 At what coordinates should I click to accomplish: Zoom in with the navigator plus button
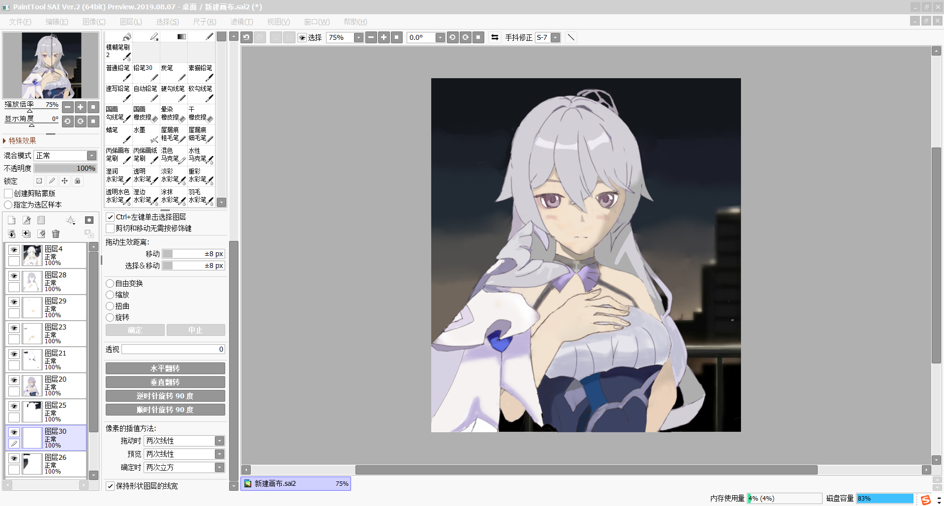pyautogui.click(x=81, y=107)
